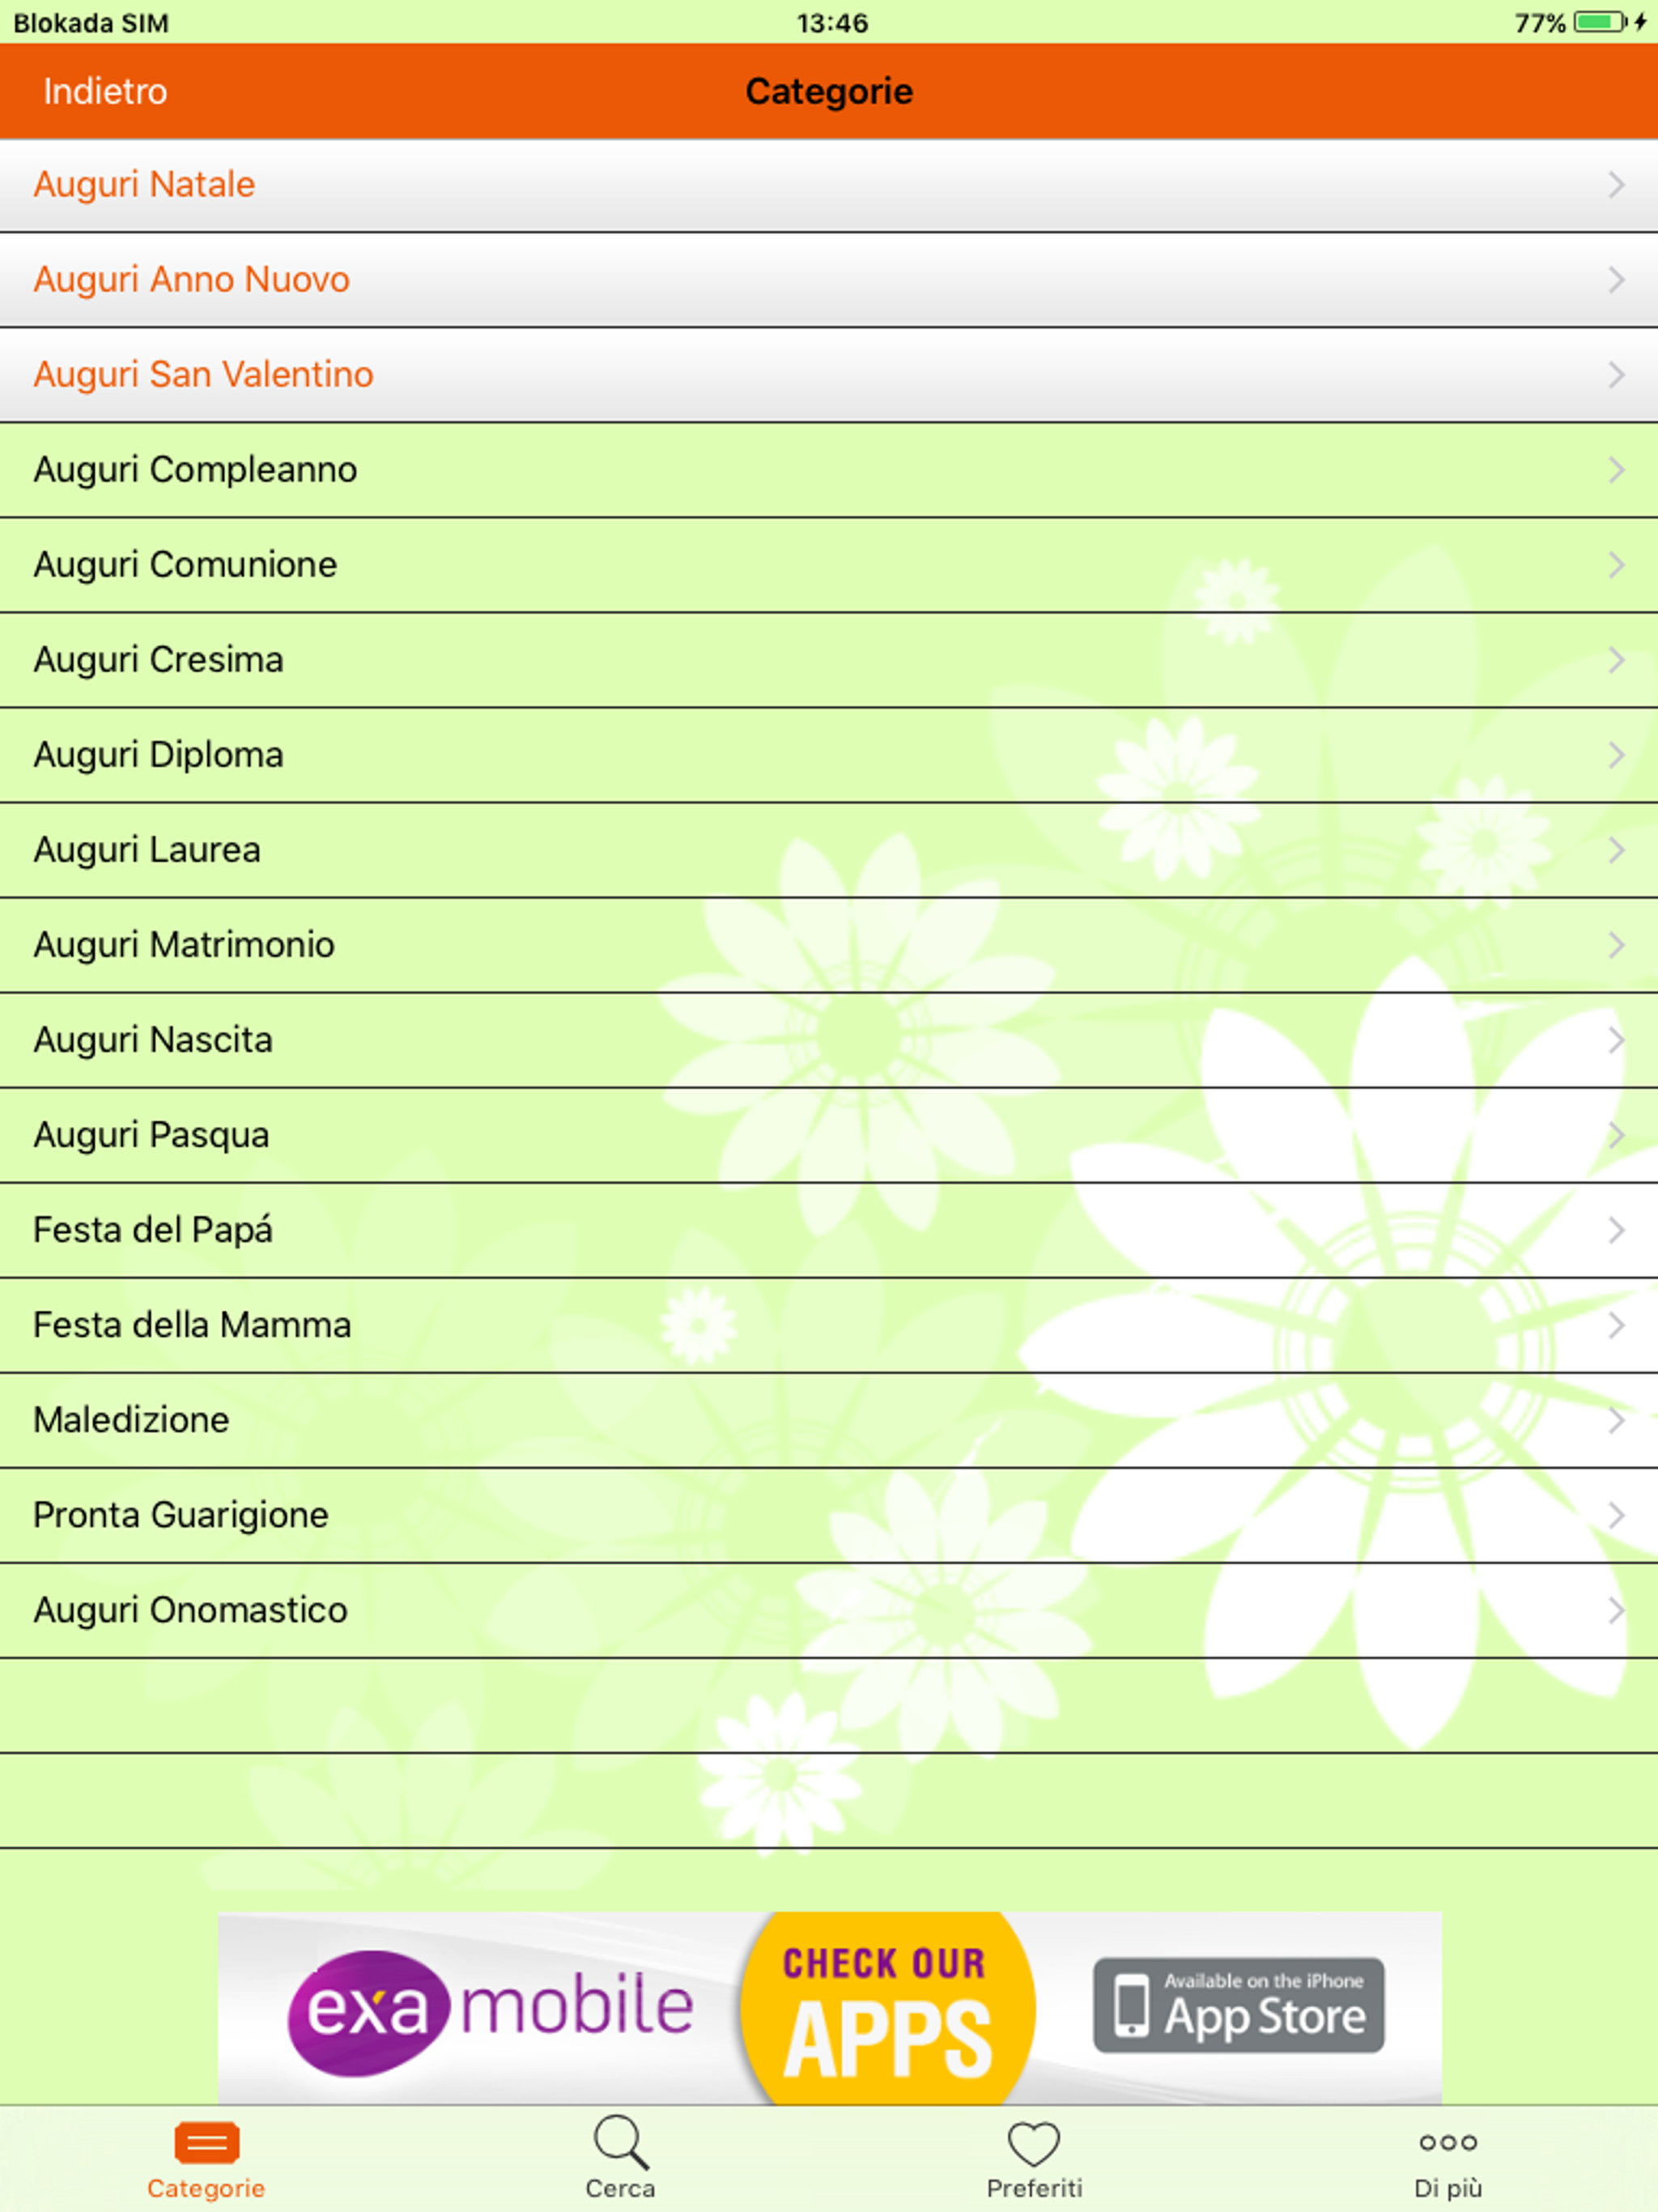
Task: Open Auguri San Valentino category
Action: click(203, 375)
